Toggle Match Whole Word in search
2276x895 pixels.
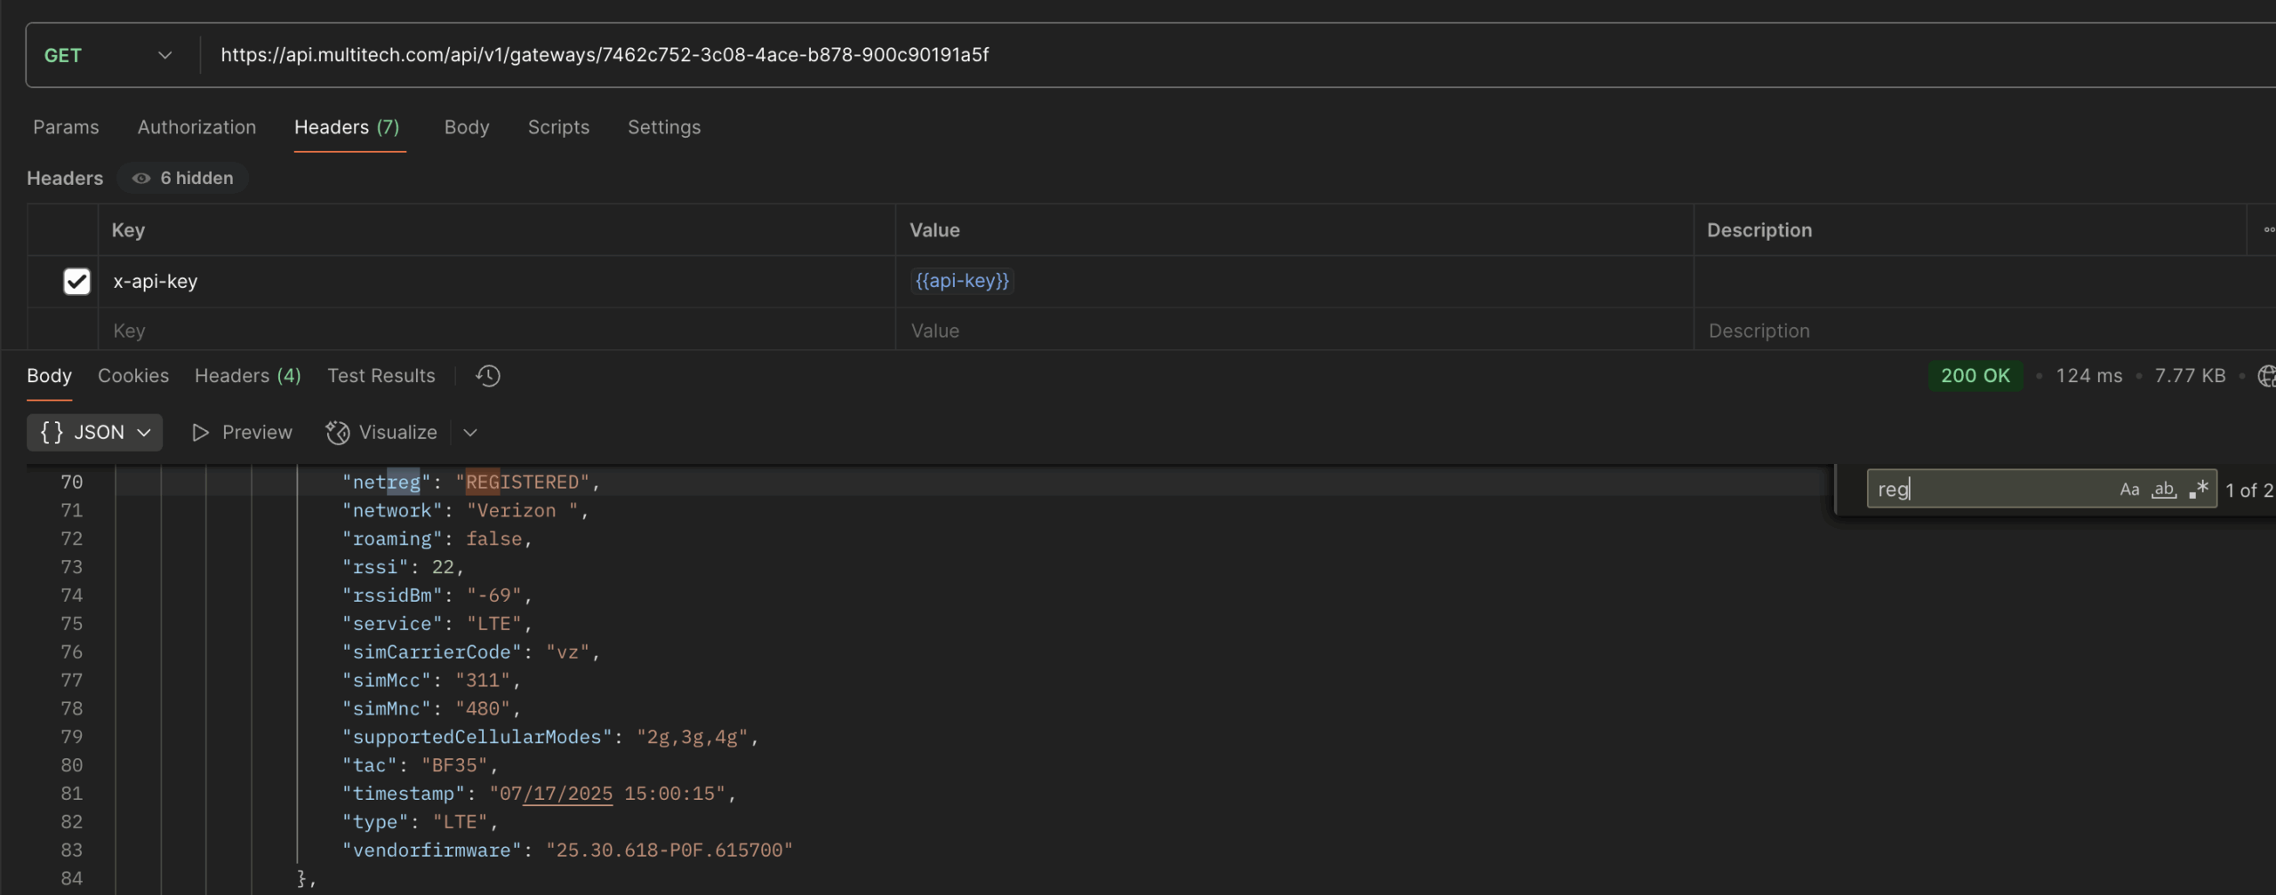point(2164,490)
